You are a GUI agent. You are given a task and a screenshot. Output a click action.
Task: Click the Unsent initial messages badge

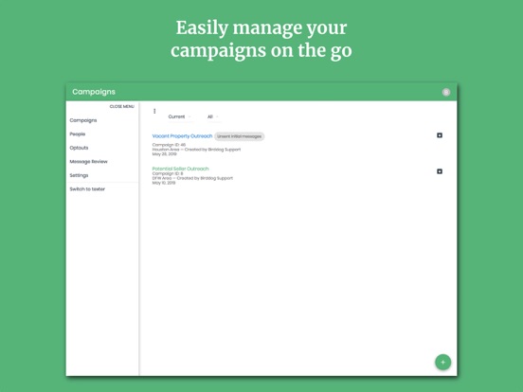coord(239,136)
